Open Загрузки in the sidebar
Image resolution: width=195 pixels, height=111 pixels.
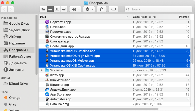[17, 70]
